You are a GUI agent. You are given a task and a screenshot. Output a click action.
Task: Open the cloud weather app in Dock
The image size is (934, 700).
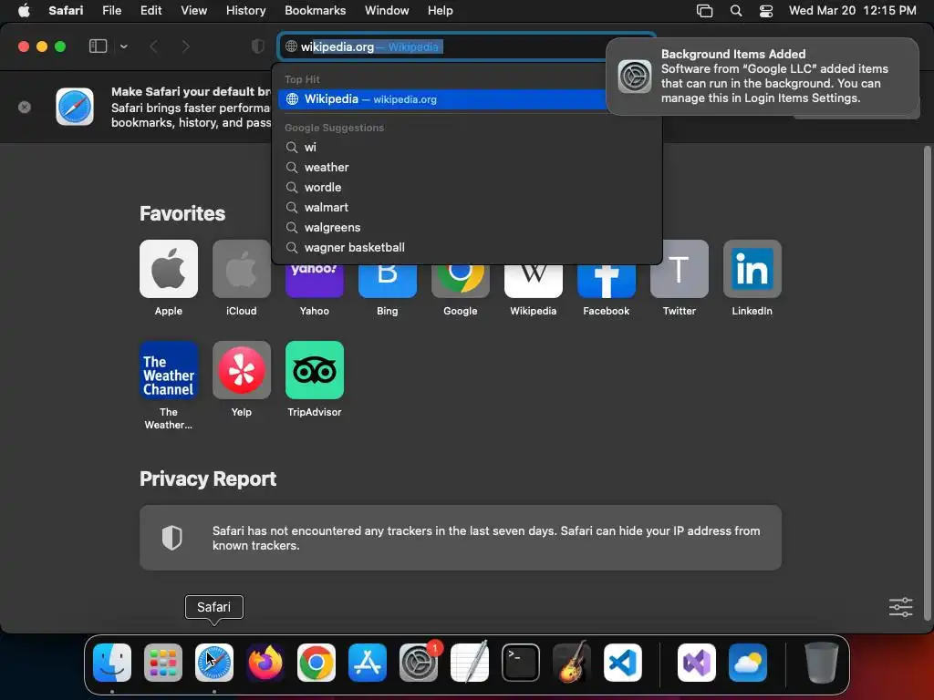point(748,663)
